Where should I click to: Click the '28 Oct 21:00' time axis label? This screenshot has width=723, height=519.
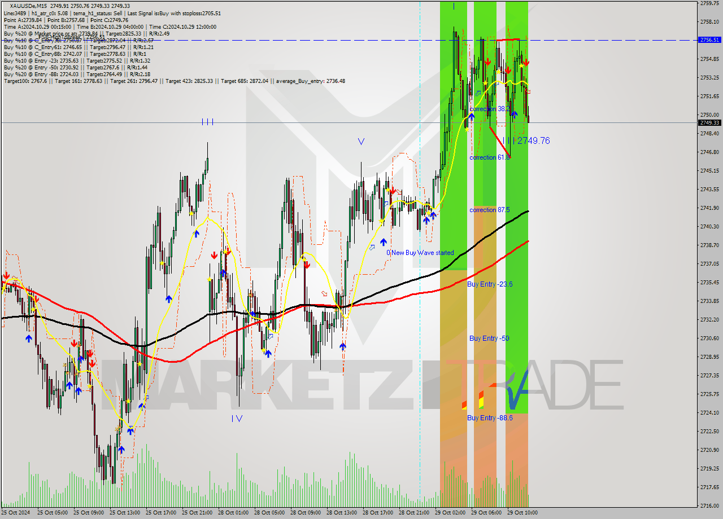[x=413, y=513]
